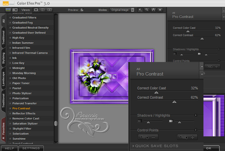
Task: Expand Control Points arrow in enlarged panel
Action: pos(196,130)
